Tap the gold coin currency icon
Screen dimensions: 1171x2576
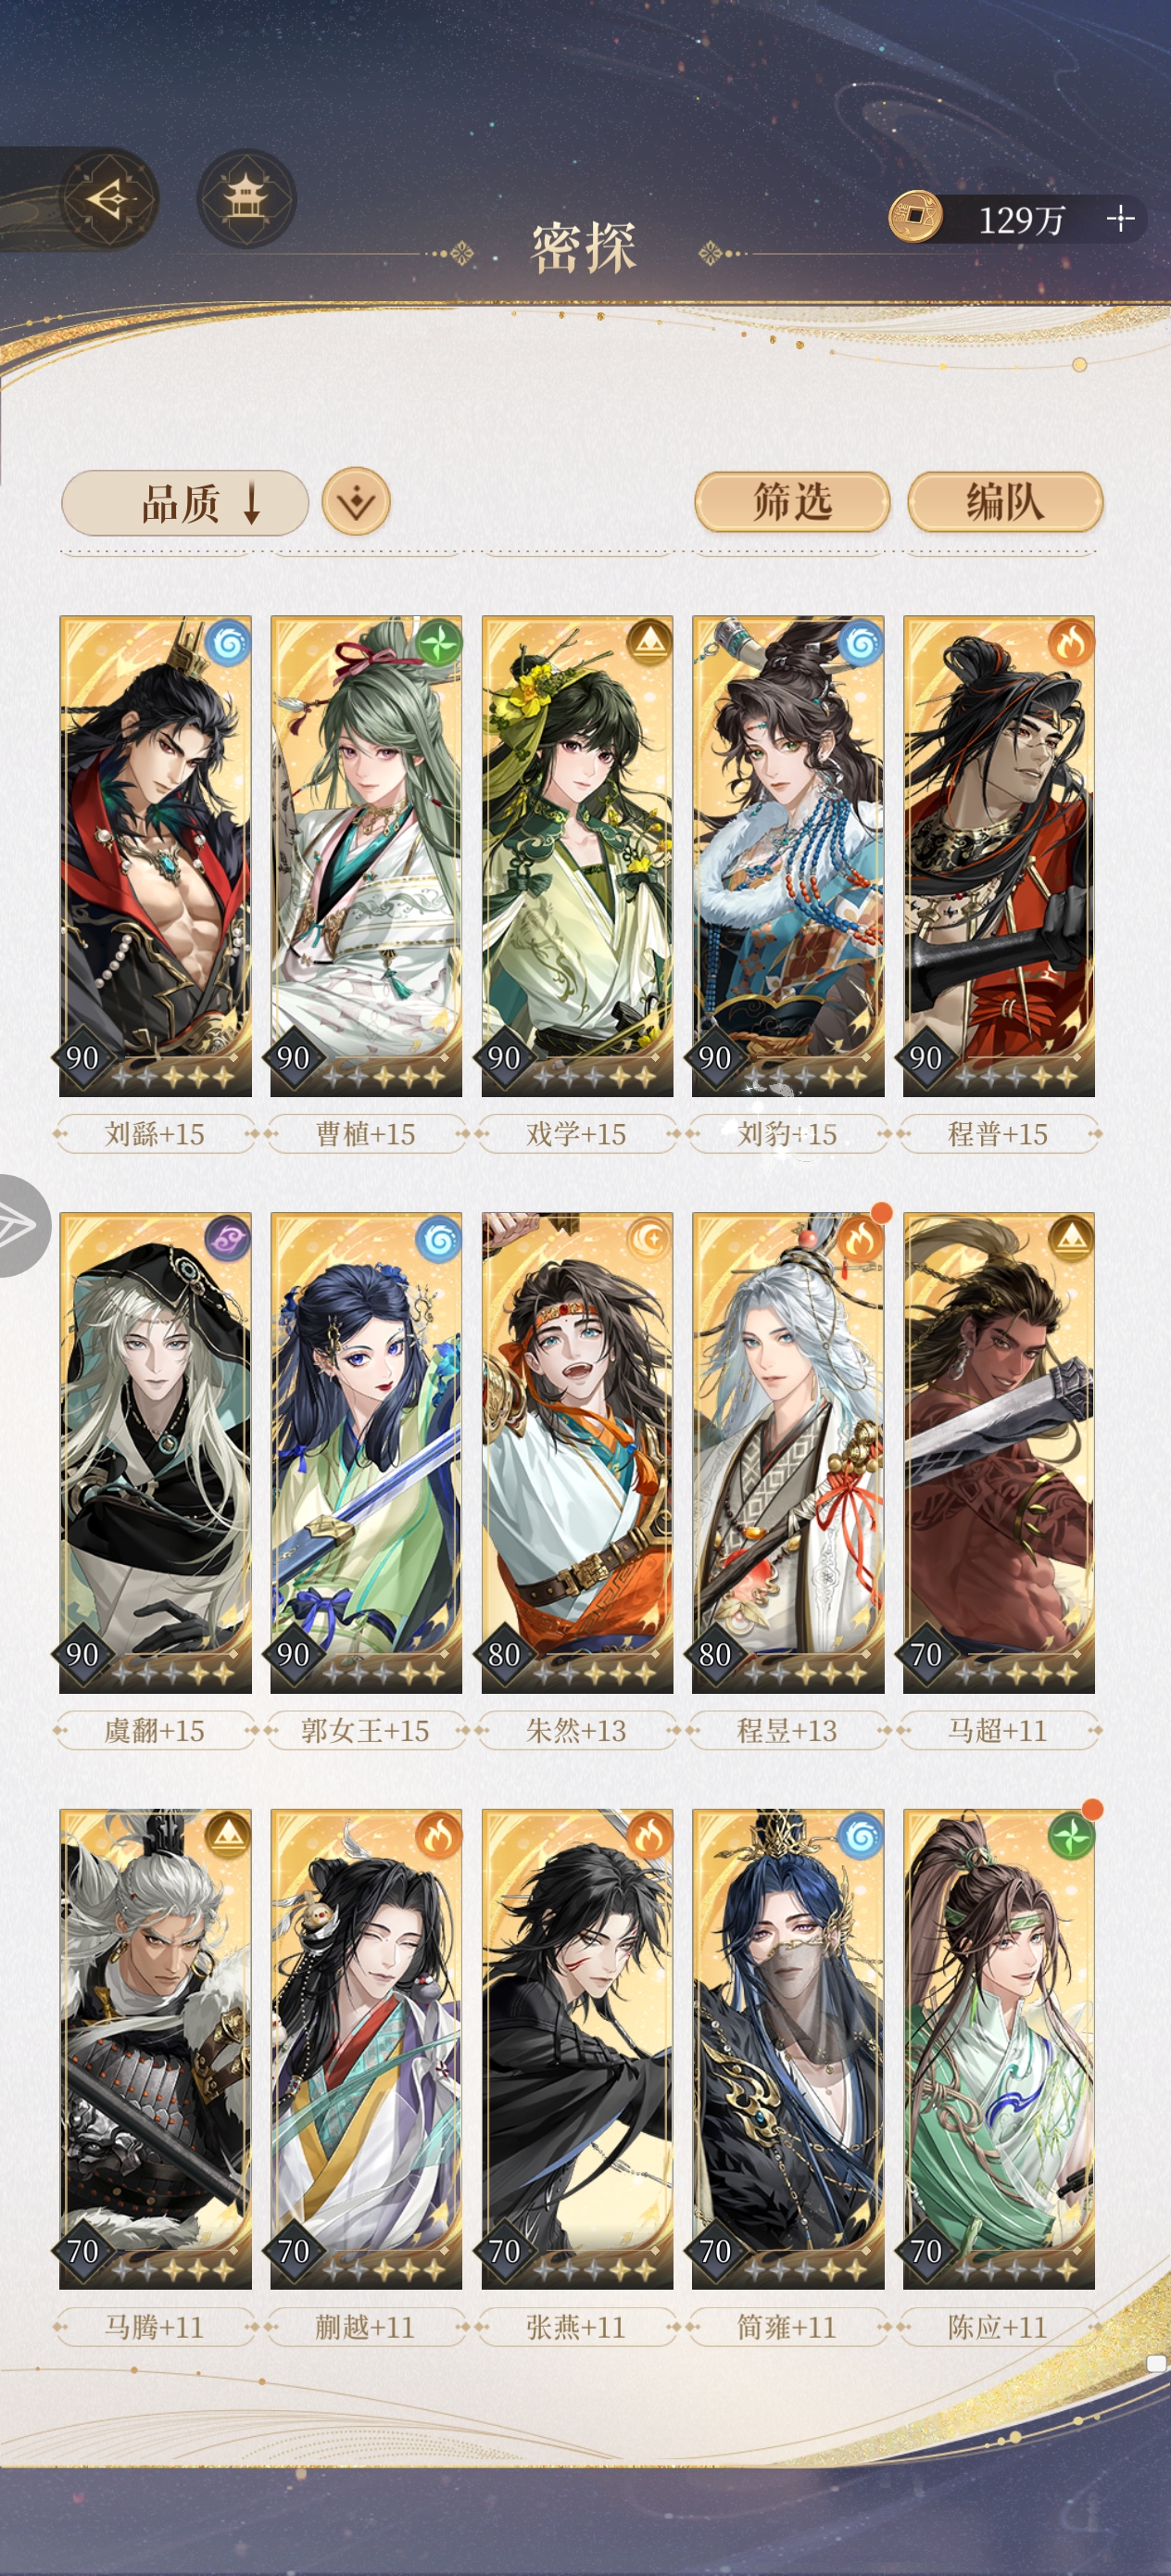coord(915,216)
